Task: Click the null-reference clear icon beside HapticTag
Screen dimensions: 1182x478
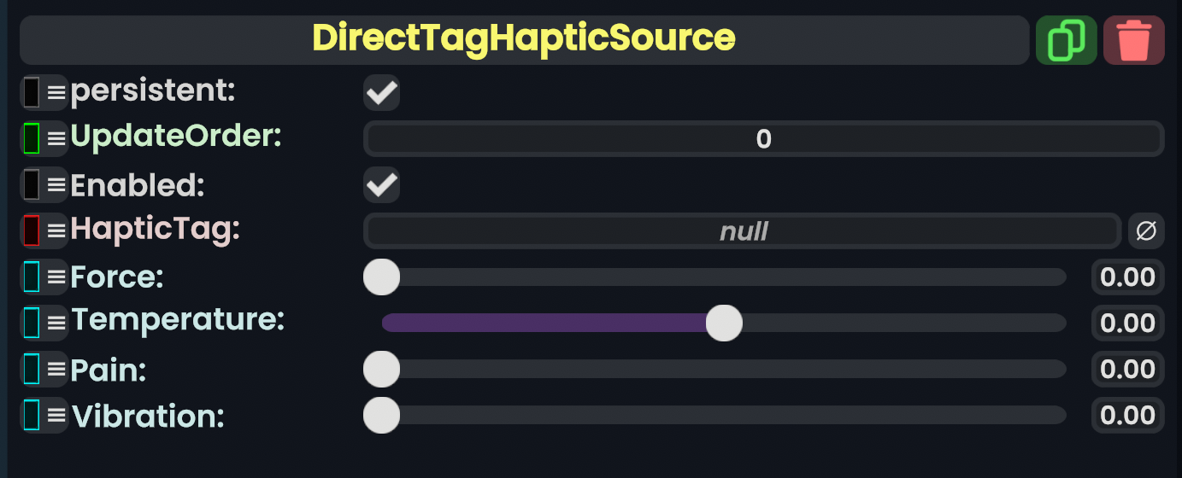Action: (1146, 230)
